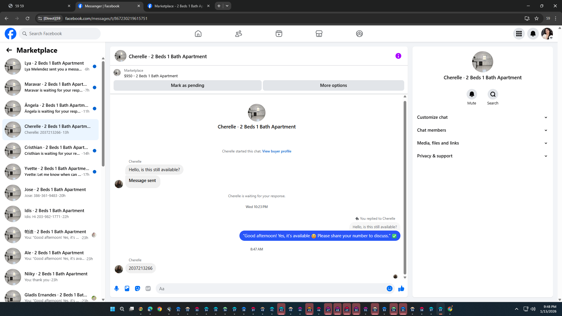The width and height of the screenshot is (562, 316).
Task: Open the sticker picker icon
Action: coord(138,288)
